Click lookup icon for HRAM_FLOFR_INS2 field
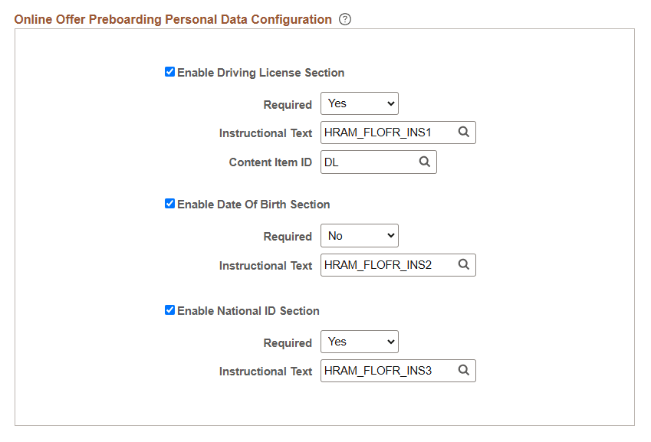Screen dimensions: 651x442 [x=464, y=265]
